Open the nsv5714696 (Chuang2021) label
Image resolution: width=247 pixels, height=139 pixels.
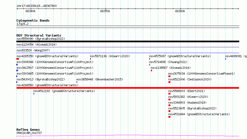168,62
